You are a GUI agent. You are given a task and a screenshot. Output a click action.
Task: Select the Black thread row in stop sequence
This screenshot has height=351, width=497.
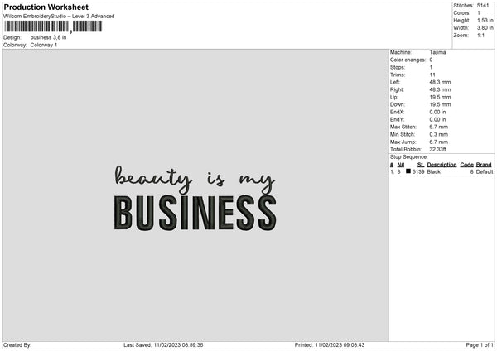point(442,171)
